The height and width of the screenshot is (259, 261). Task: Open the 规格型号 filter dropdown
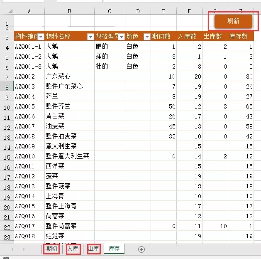click(121, 37)
